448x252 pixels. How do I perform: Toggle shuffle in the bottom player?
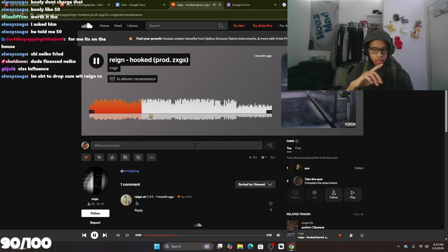tap(118, 235)
